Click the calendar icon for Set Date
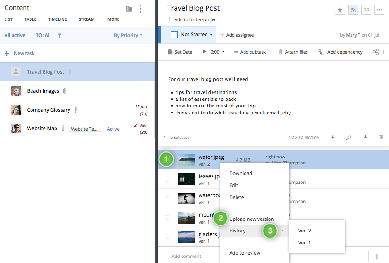 (170, 52)
